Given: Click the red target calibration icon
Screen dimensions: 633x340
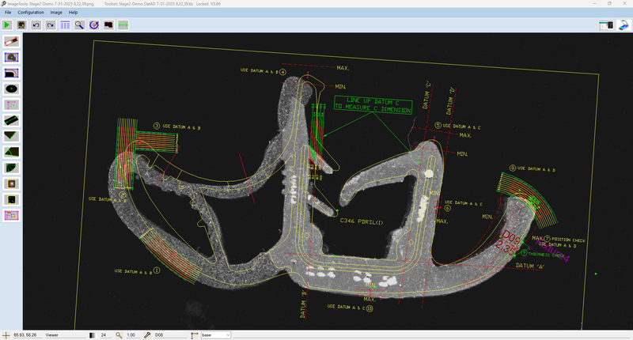Looking at the screenshot, I should [x=94, y=25].
